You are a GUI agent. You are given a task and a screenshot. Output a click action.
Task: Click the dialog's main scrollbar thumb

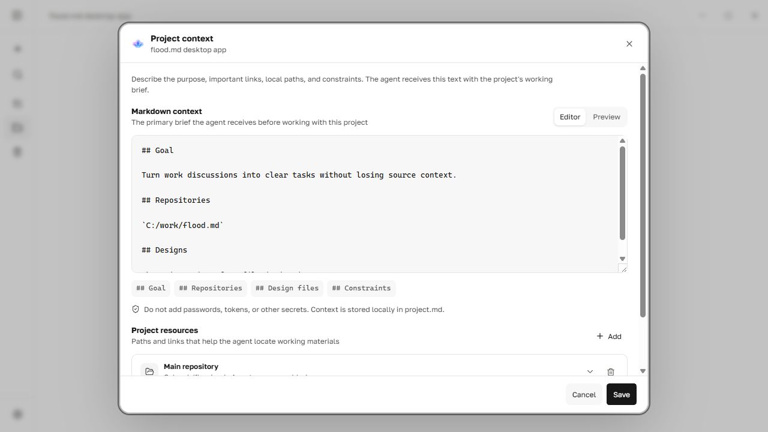click(x=643, y=196)
